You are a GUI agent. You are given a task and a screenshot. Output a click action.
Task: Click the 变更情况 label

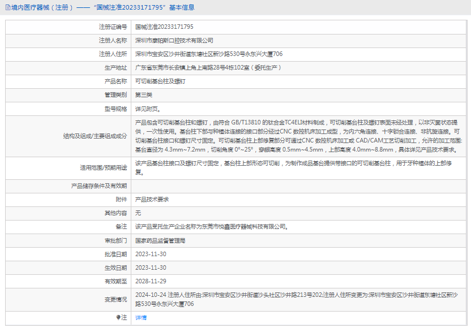coord(116,300)
